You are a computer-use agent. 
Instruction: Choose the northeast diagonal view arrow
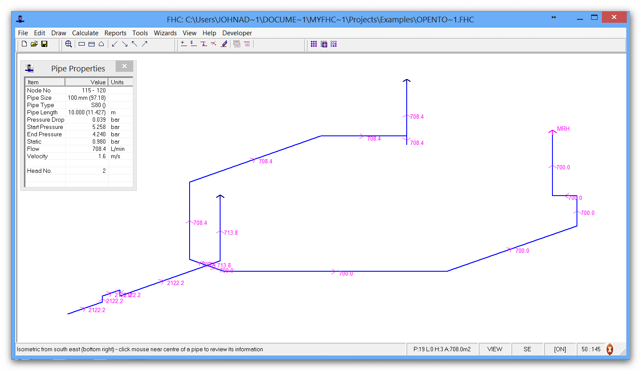145,43
